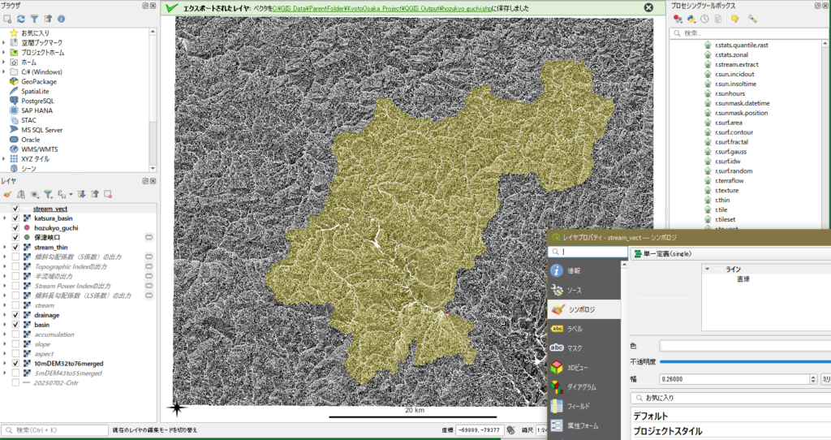The width and height of the screenshot is (831, 440).
Task: Open the ダイアグラム properties tab
Action: coord(583,386)
